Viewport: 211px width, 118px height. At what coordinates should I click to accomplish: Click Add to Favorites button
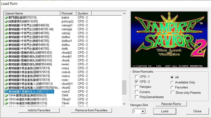pyautogui.click(x=39, y=110)
